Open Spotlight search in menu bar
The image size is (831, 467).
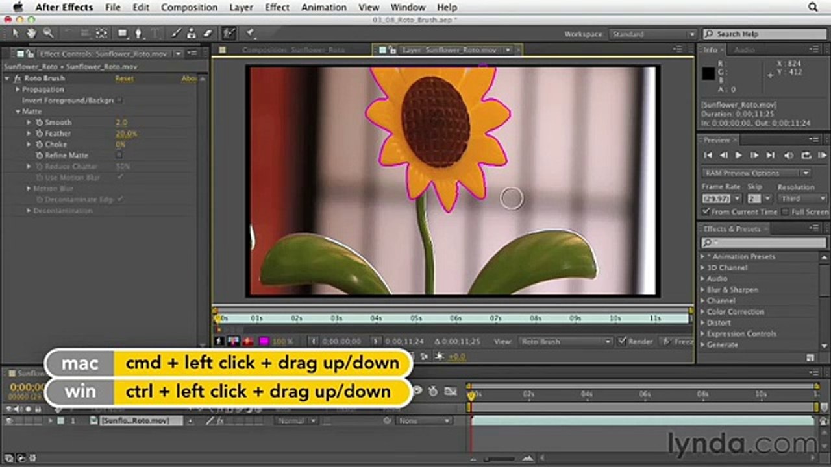click(813, 7)
